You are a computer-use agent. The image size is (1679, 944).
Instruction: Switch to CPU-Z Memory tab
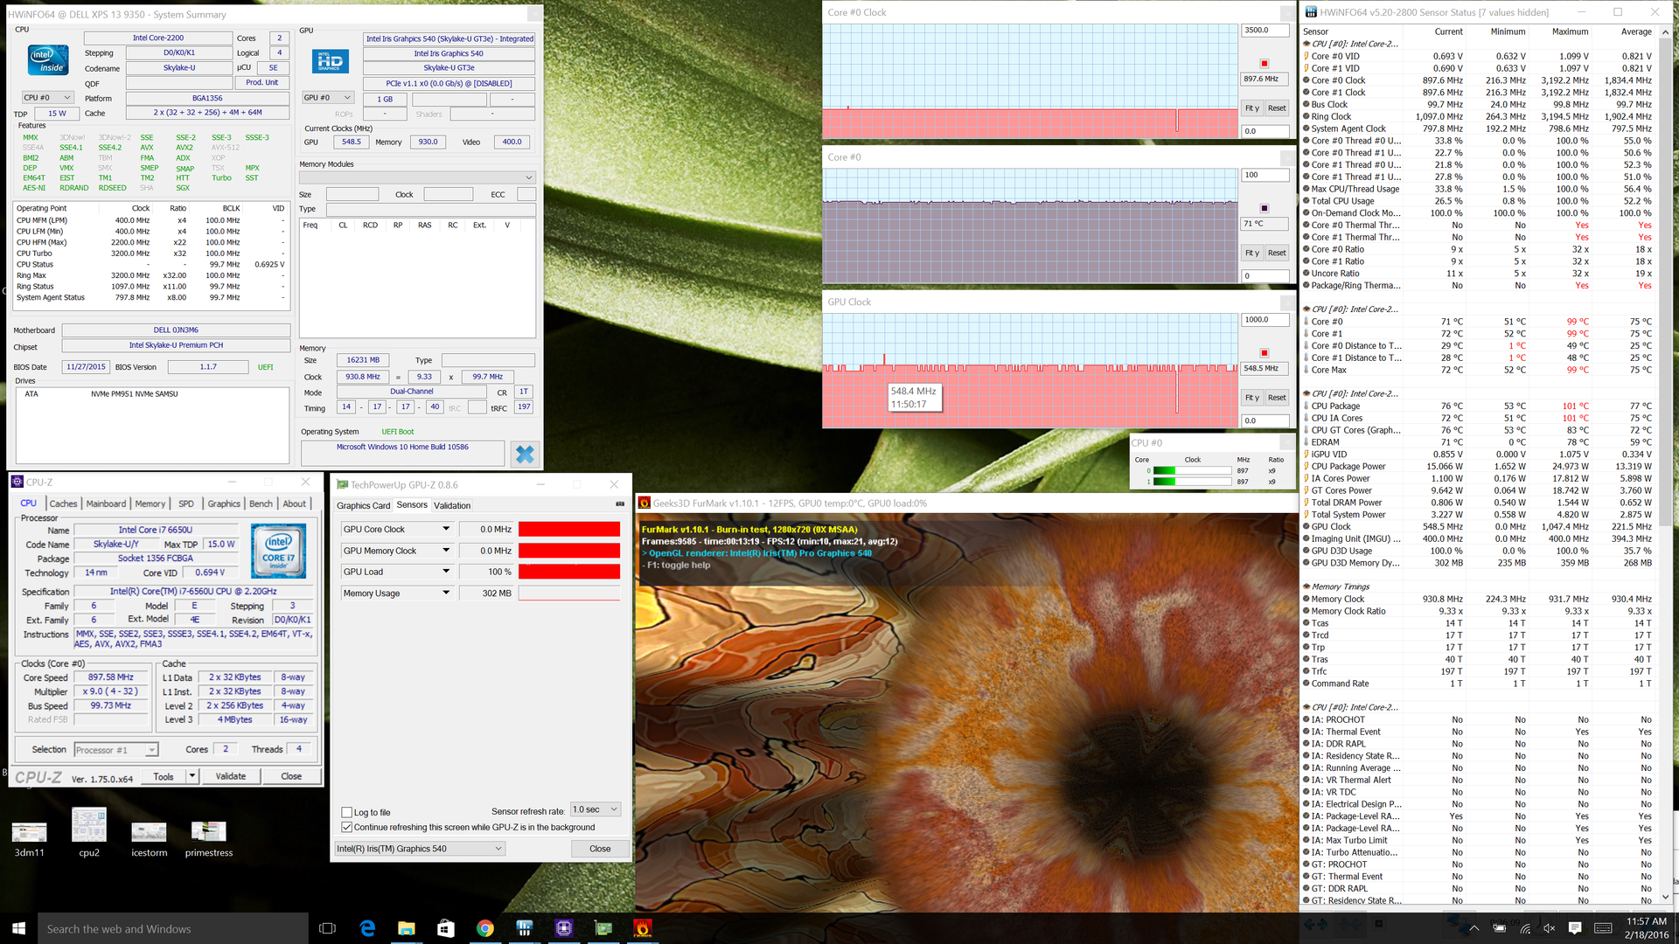pos(150,503)
